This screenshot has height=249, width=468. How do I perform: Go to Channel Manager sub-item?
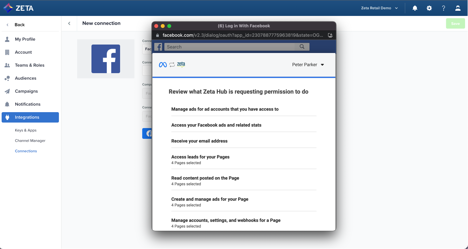pyautogui.click(x=30, y=141)
